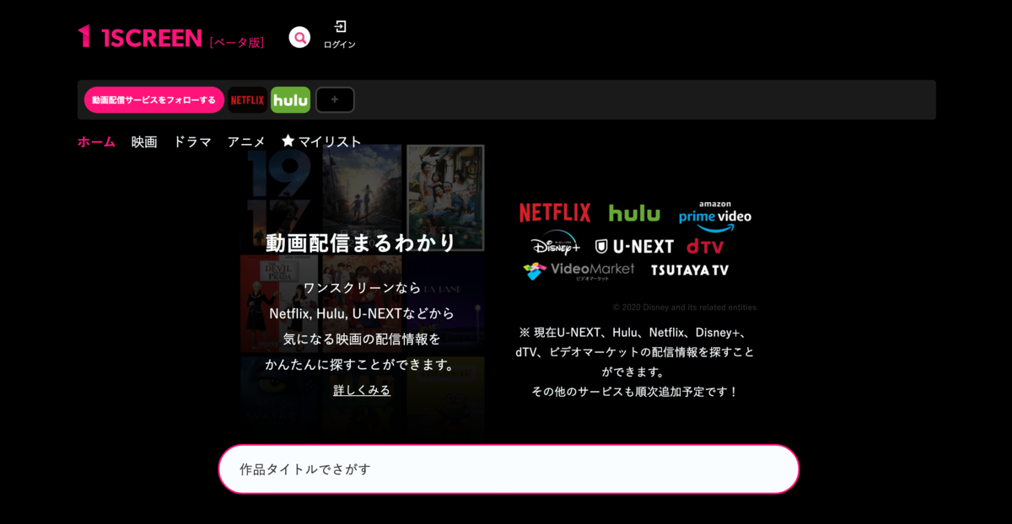This screenshot has width=1012, height=524.
Task: Switch to the 映画 tab
Action: tap(144, 142)
